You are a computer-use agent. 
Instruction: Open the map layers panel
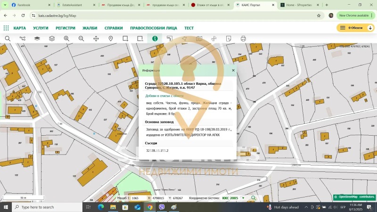click(x=37, y=39)
